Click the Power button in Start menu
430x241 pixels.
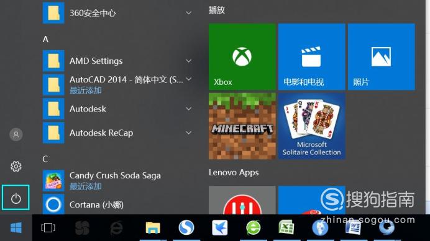tap(16, 198)
